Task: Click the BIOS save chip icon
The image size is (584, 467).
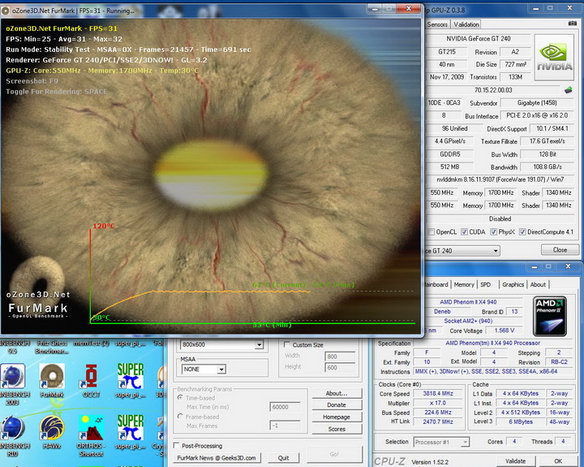Action: pyautogui.click(x=568, y=89)
